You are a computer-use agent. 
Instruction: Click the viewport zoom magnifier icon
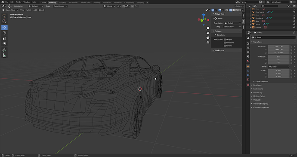click(x=208, y=28)
